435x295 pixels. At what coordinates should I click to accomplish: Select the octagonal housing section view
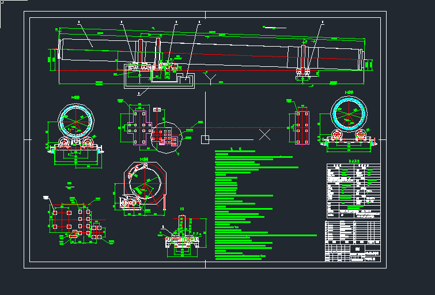[x=144, y=183]
